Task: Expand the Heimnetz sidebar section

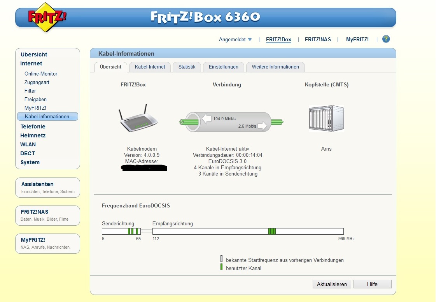Action: pyautogui.click(x=33, y=135)
